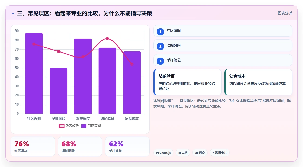The width and height of the screenshot is (303, 167).
Task: Click the 复盘成本 purple bar
Action: pyautogui.click(x=132, y=82)
